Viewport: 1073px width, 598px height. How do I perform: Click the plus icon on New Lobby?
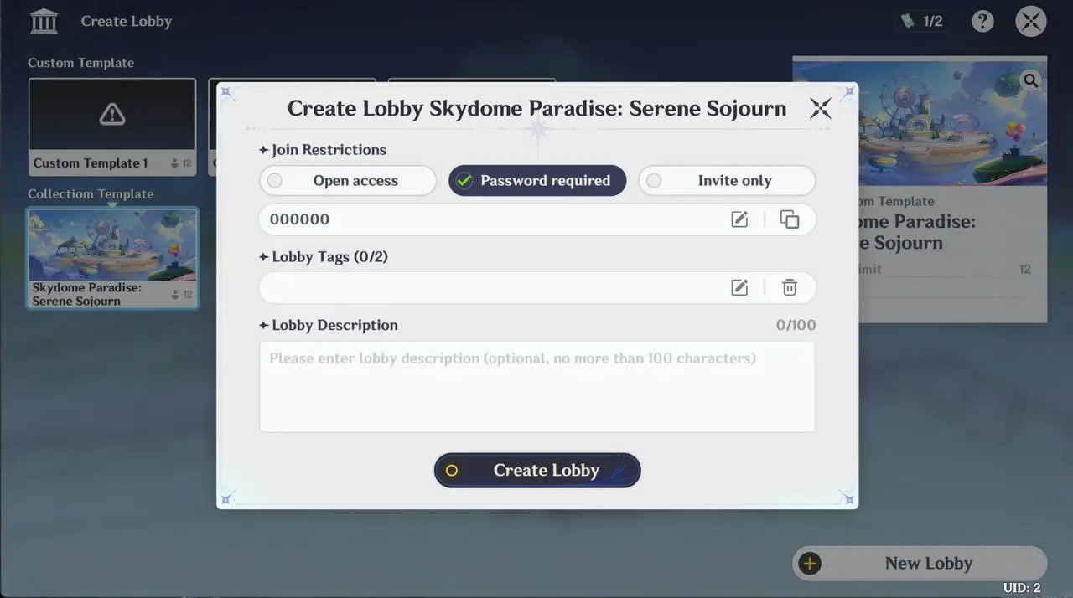point(810,563)
